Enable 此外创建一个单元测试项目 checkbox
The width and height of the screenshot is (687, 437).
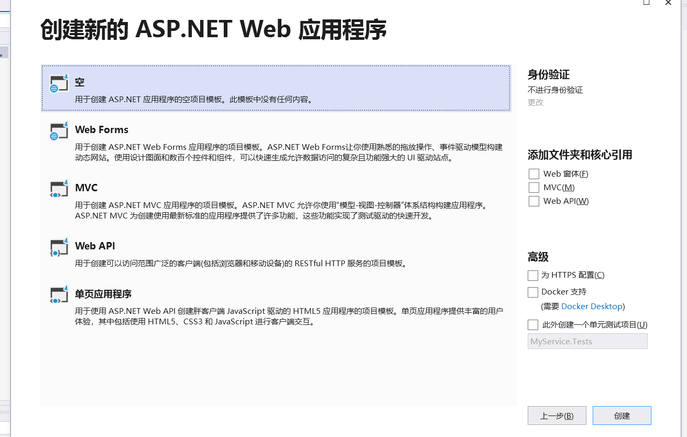point(533,325)
